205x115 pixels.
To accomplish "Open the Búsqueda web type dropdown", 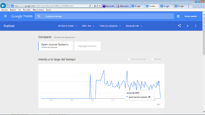I will click(134, 26).
